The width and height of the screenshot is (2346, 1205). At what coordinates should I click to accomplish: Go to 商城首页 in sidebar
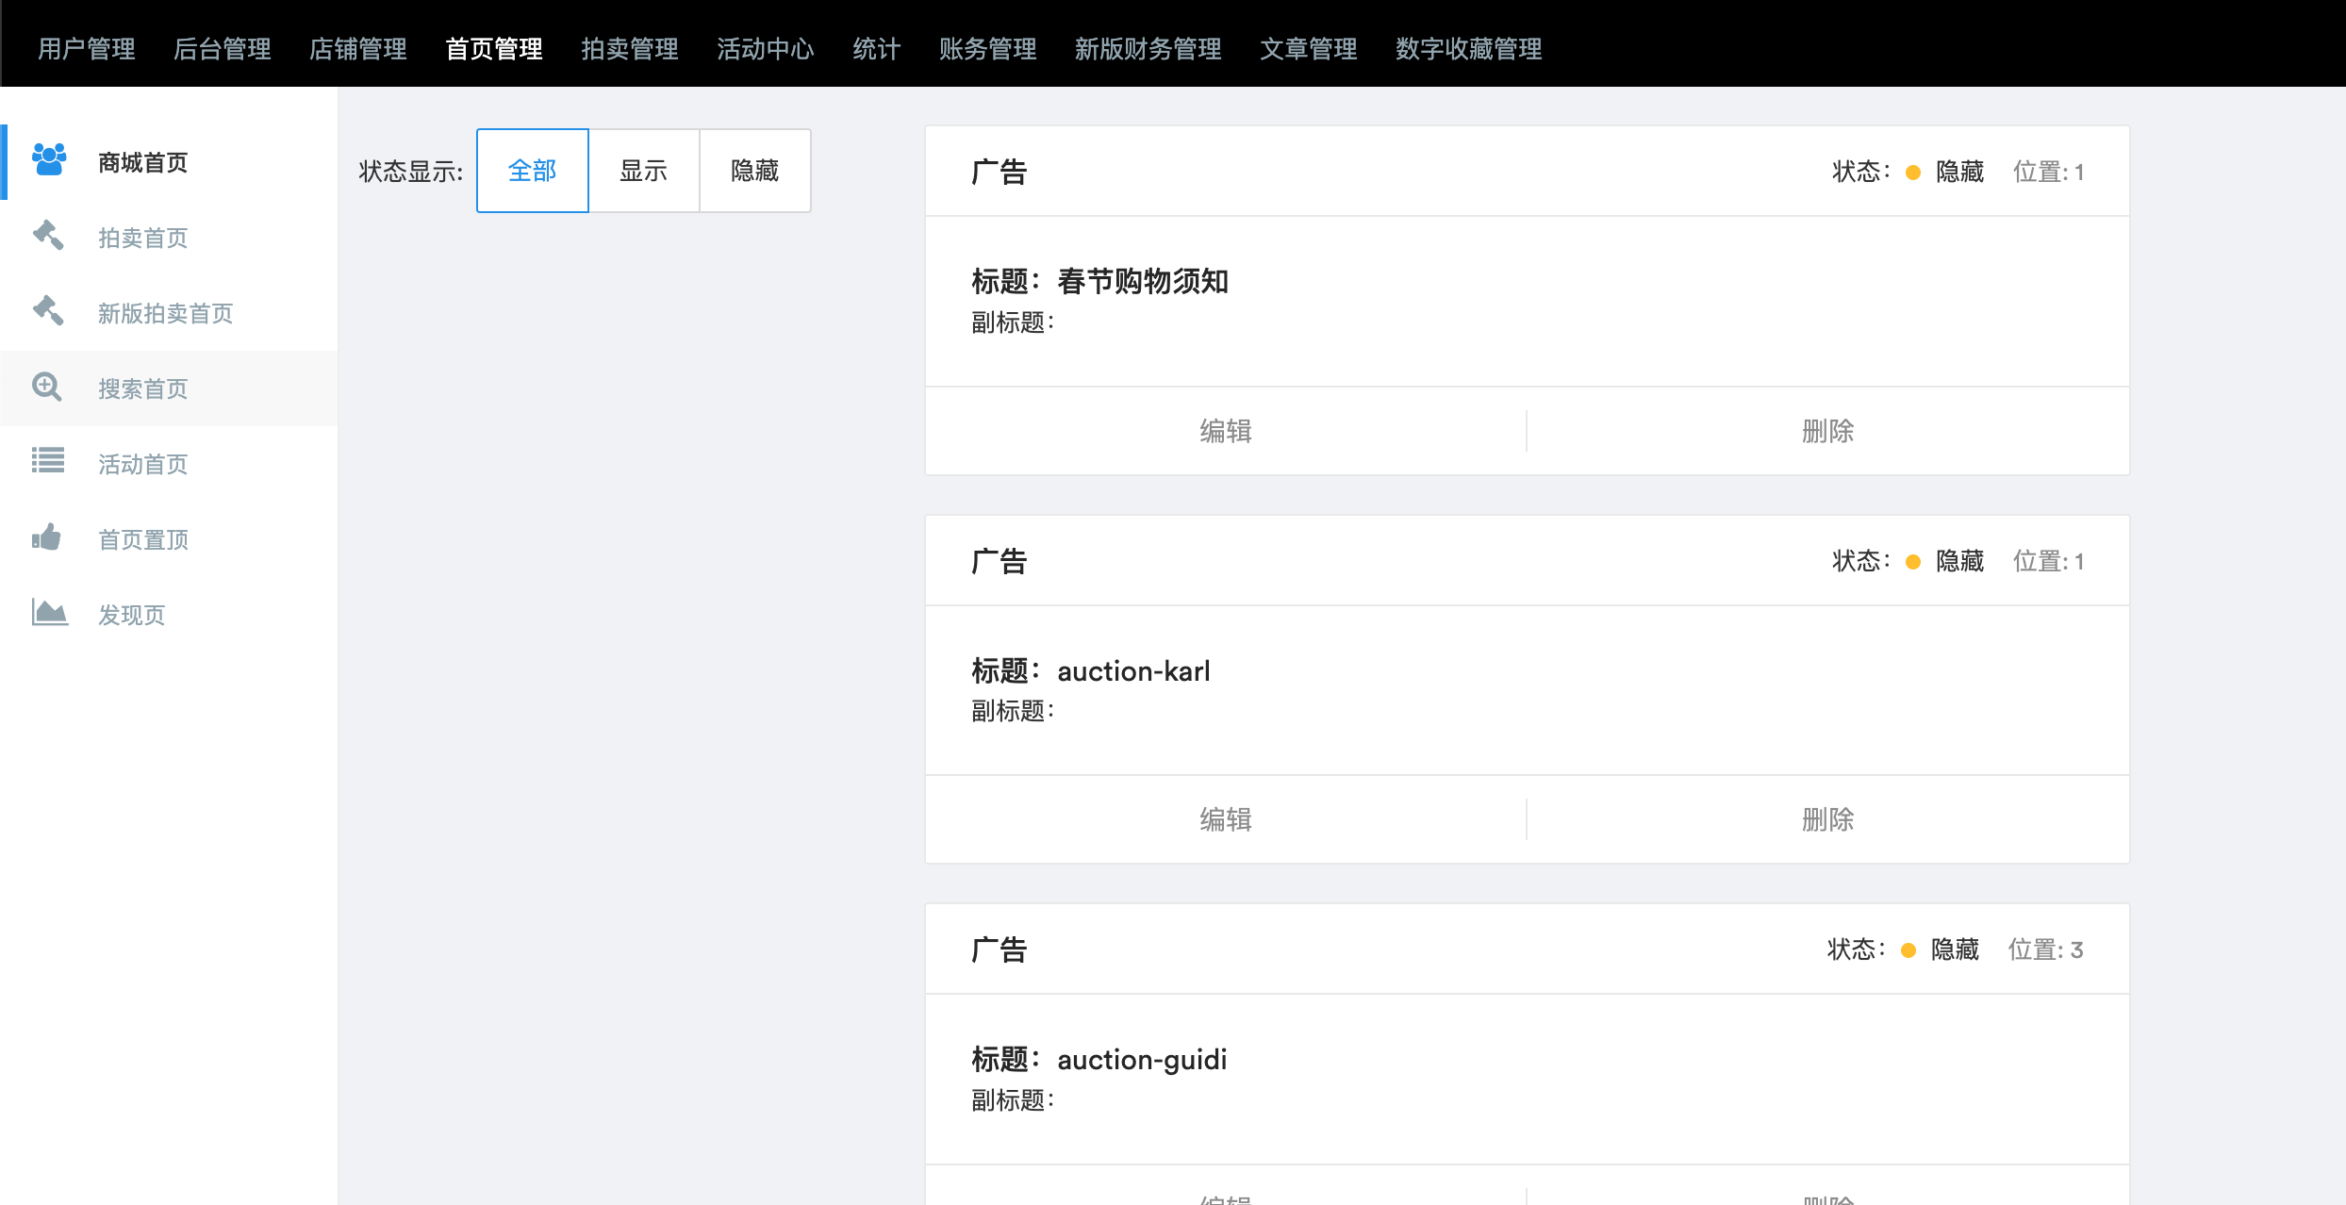click(170, 162)
